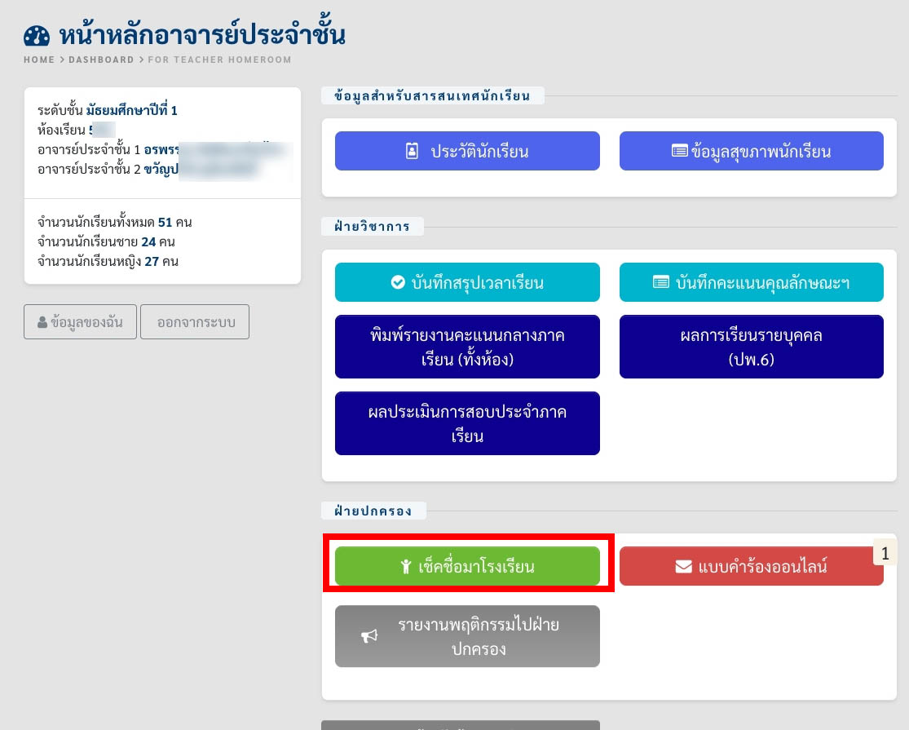
Task: Click the envelope icon on แบบคำร้องออนไลน์
Action: 684,566
